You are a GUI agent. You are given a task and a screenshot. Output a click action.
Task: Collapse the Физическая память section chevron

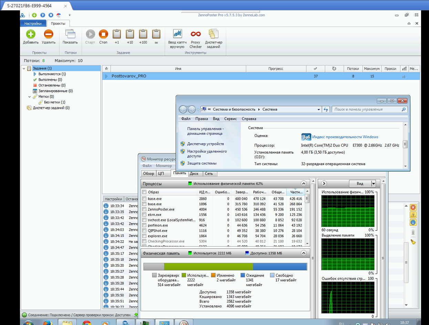304,253
